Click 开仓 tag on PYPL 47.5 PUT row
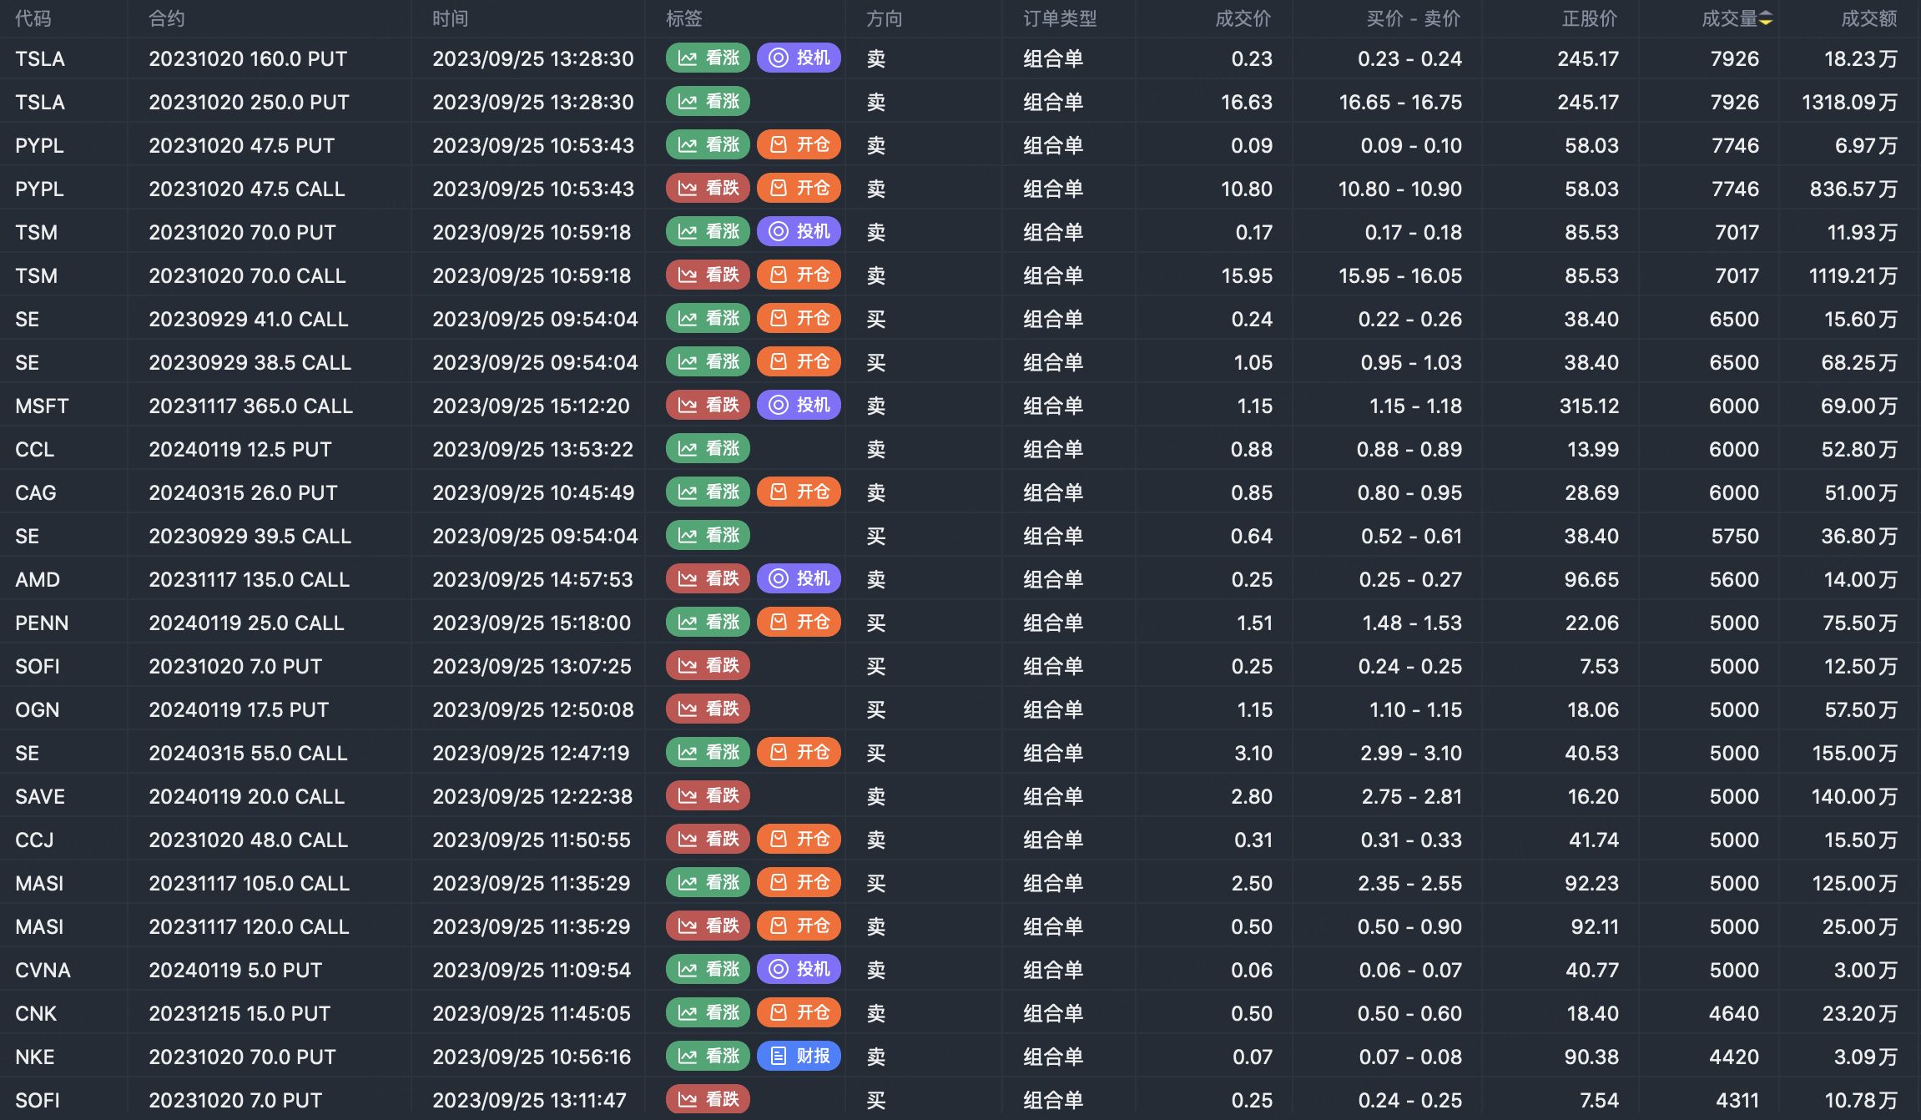The height and width of the screenshot is (1120, 1921). point(799,144)
